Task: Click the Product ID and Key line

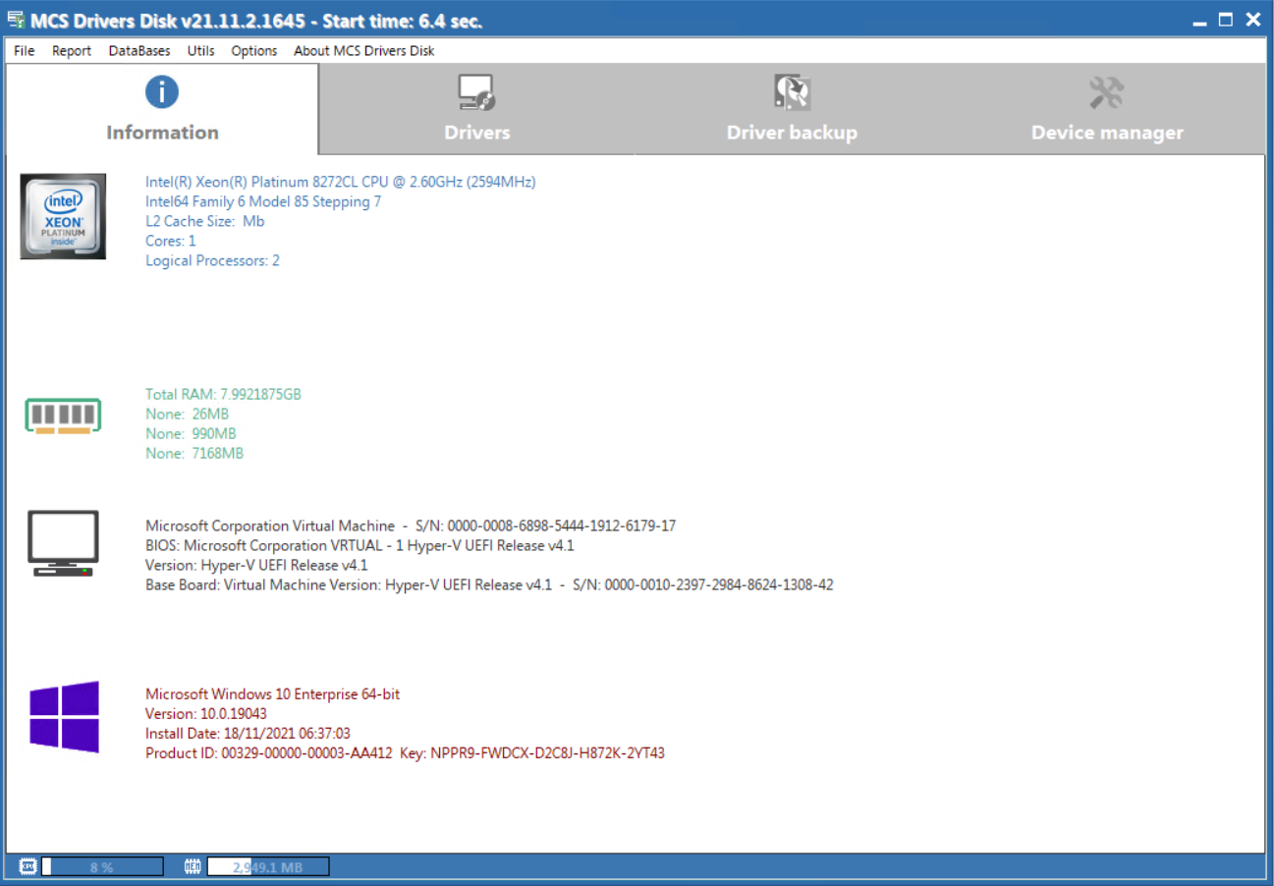Action: coord(405,753)
